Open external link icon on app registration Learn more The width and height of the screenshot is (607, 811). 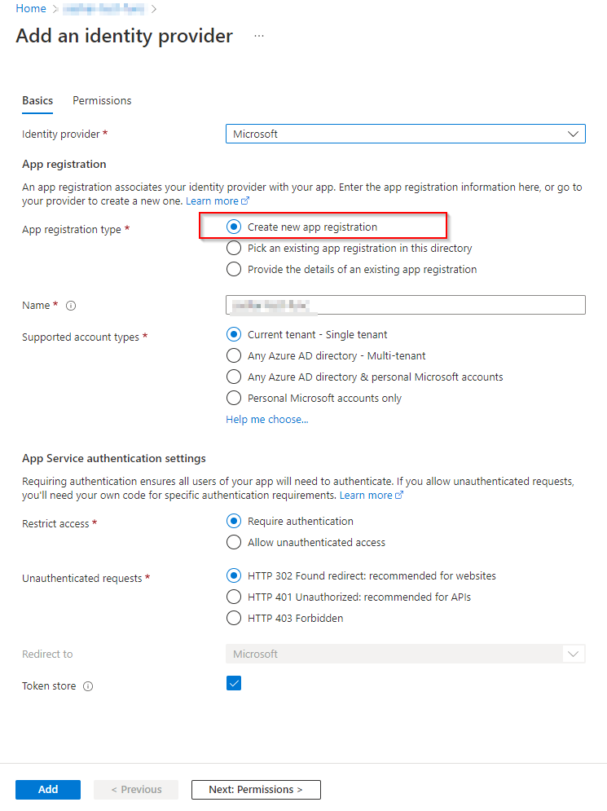[x=246, y=201]
